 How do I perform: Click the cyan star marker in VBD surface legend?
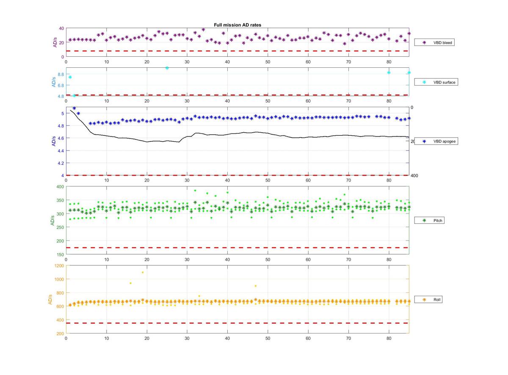[424, 82]
